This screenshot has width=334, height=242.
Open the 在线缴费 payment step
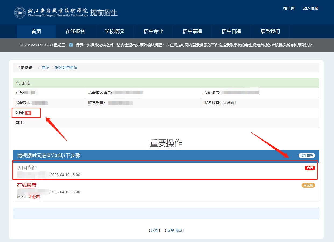27,185
